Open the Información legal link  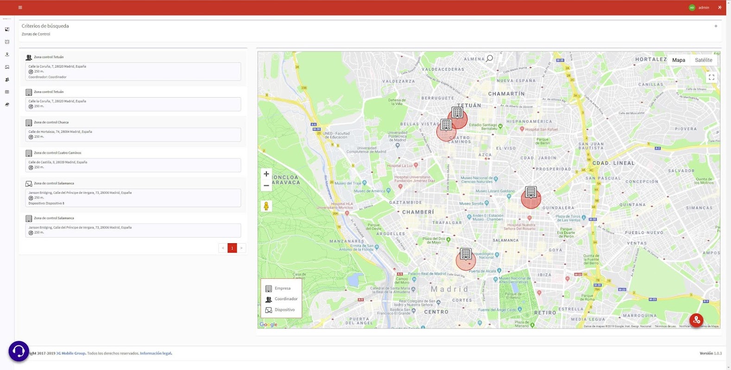(156, 353)
